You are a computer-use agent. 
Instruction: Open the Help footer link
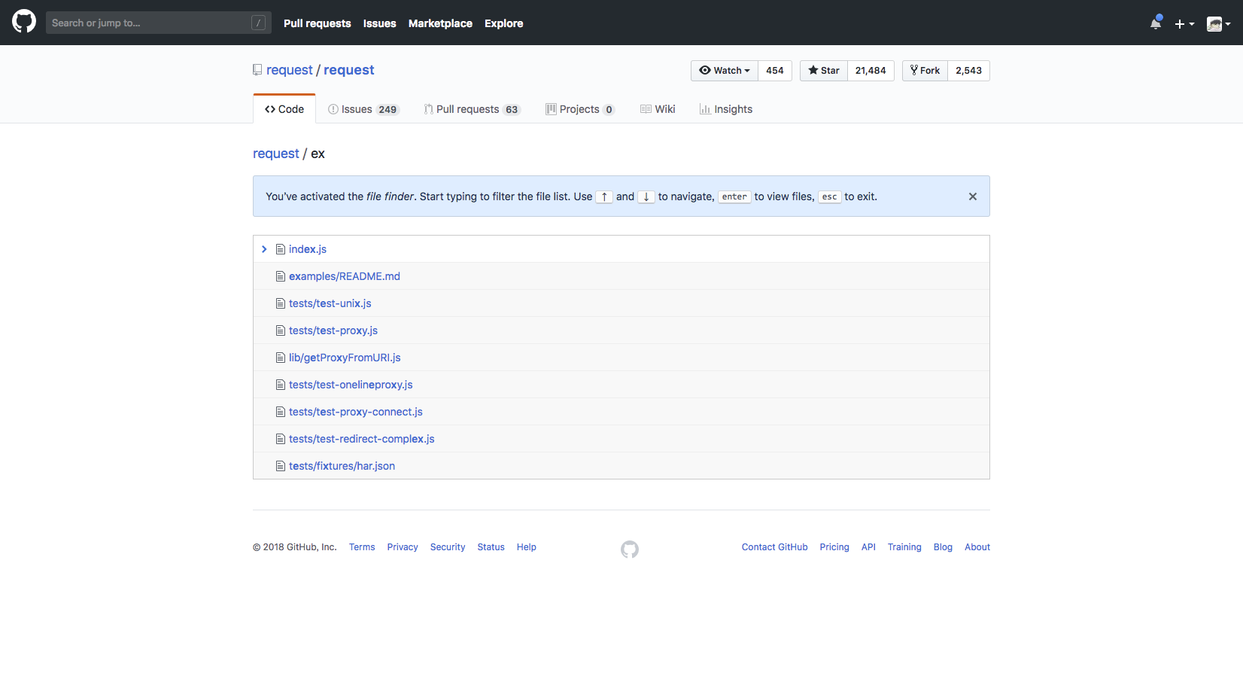[x=527, y=547]
